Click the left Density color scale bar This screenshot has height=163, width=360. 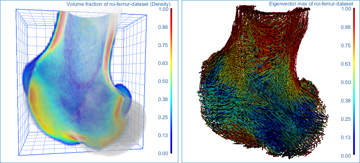pyautogui.click(x=172, y=81)
